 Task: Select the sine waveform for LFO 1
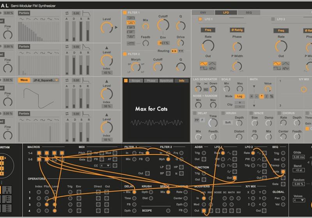[x=204, y=63]
